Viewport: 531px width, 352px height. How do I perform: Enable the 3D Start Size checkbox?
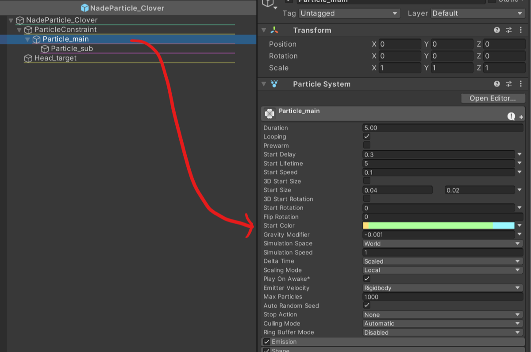[367, 181]
